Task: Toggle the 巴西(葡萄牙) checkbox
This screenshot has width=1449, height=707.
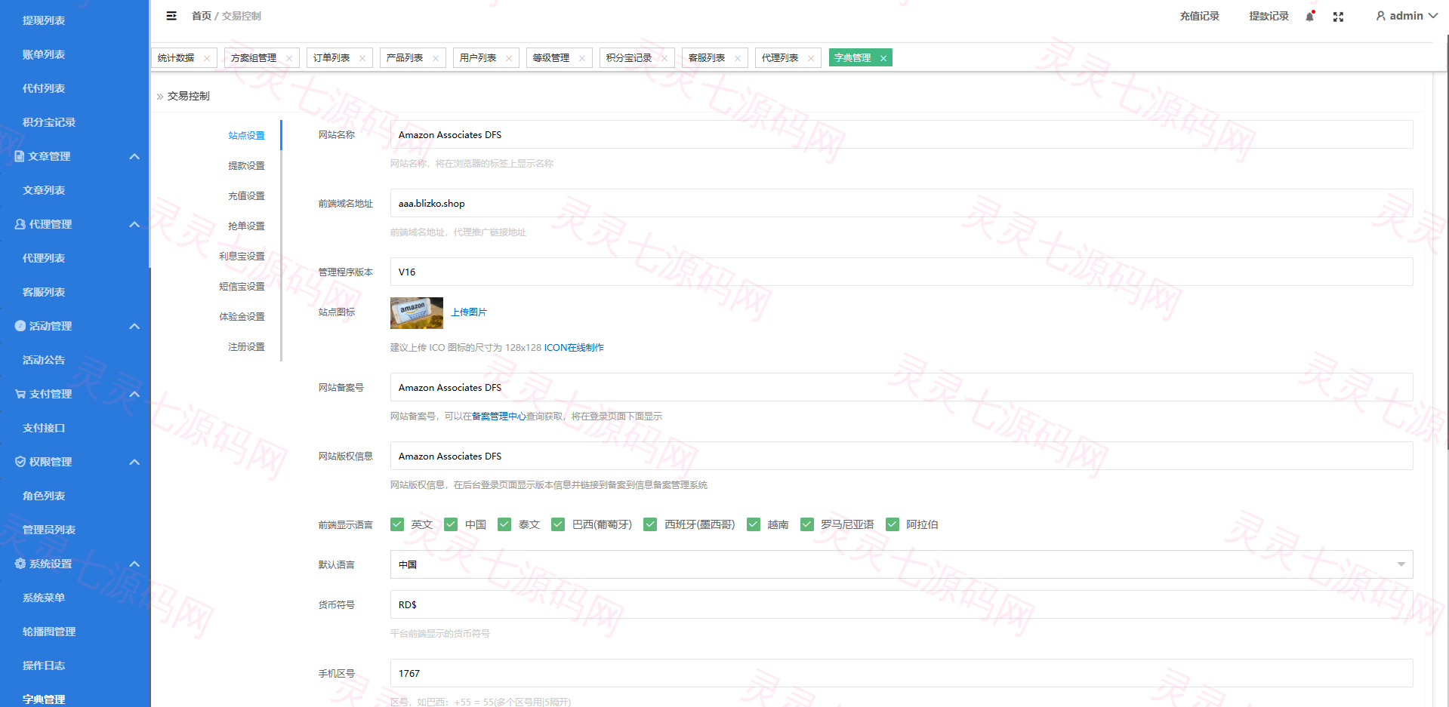Action: coord(558,524)
